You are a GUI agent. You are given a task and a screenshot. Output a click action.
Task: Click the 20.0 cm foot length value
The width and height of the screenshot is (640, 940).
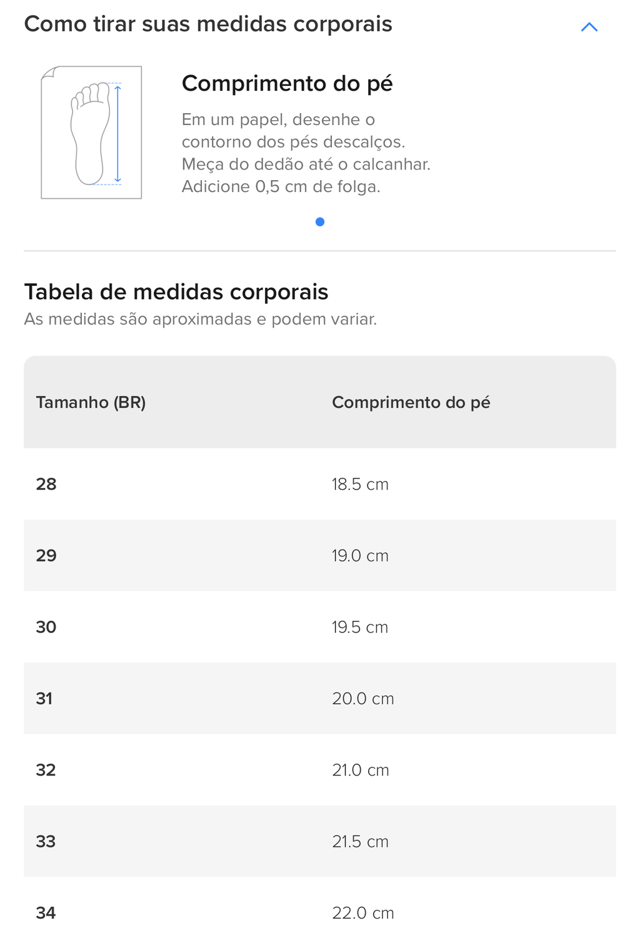tap(363, 698)
